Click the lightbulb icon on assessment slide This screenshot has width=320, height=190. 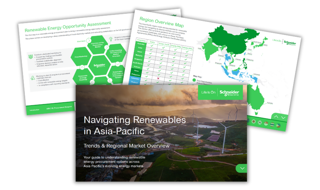pyautogui.click(x=111, y=39)
